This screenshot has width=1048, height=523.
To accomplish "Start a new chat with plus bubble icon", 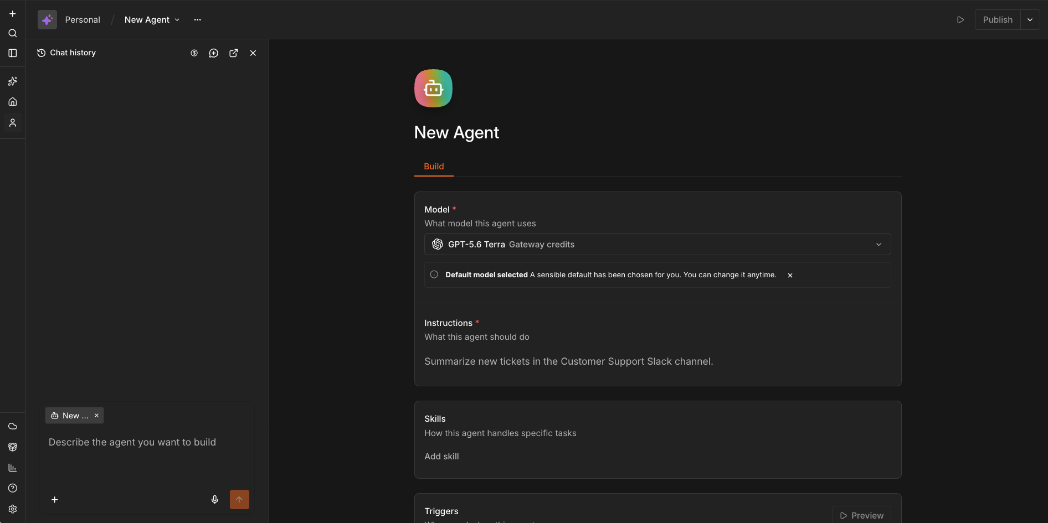I will click(214, 53).
